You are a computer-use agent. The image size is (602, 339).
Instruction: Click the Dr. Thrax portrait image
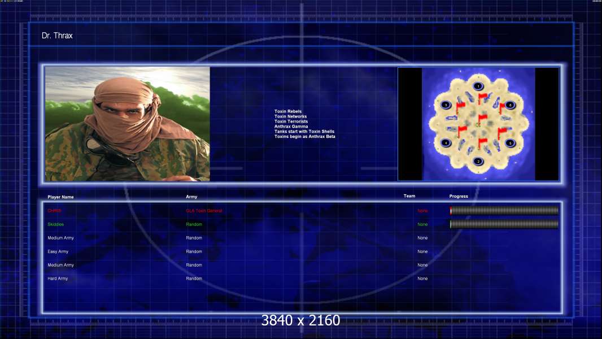[x=128, y=124]
